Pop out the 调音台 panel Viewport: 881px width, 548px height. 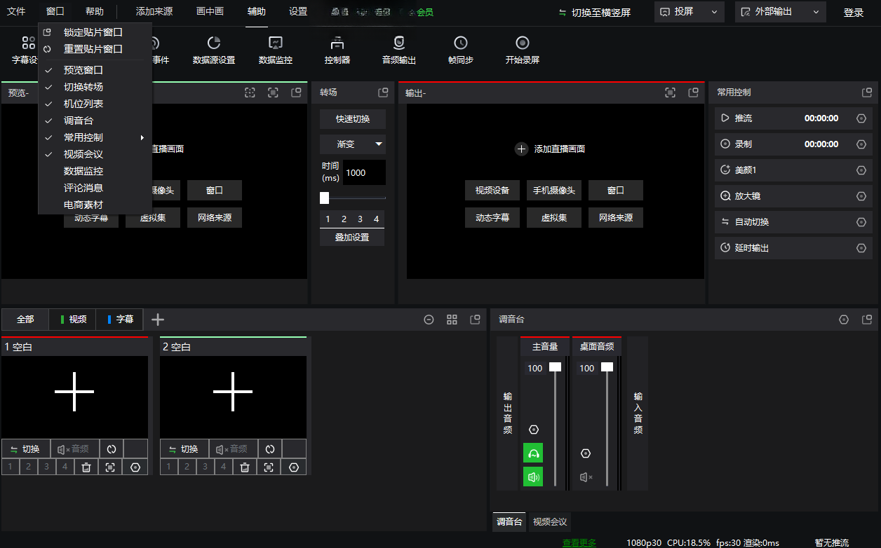pyautogui.click(x=867, y=320)
